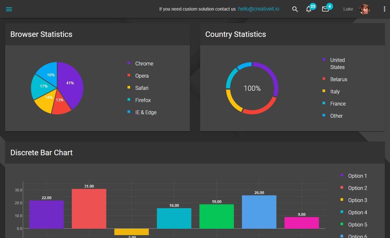Click Luke's profile avatar
Screen dimensions: 390x238
(x=365, y=9)
